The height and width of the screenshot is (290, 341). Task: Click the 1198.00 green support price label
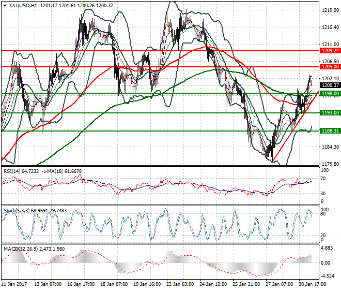click(x=330, y=94)
